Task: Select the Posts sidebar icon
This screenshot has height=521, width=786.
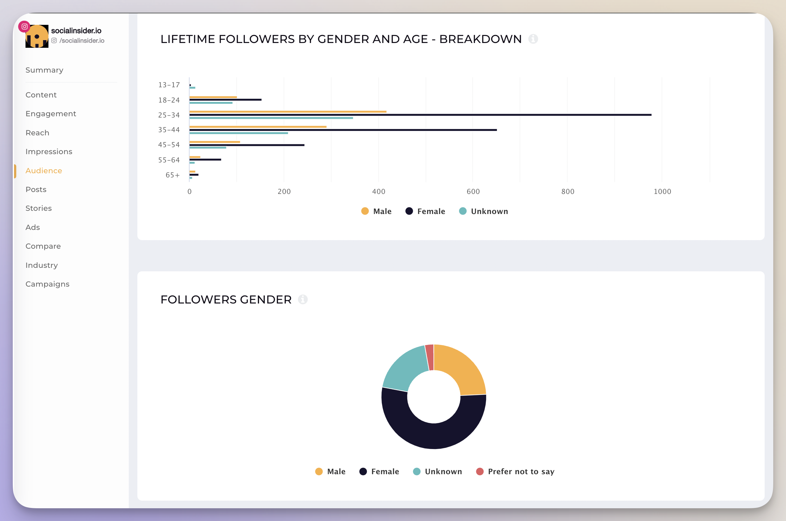Action: [x=35, y=189]
